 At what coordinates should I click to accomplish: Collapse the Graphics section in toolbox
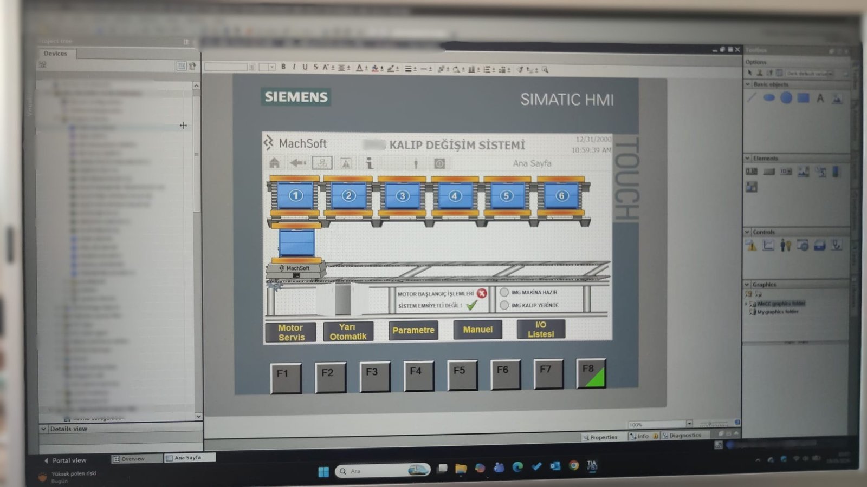pyautogui.click(x=748, y=284)
